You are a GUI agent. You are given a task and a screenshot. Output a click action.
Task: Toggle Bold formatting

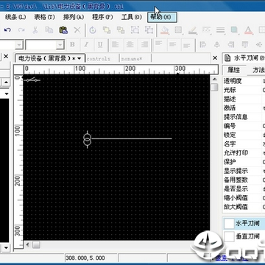click(72, 45)
